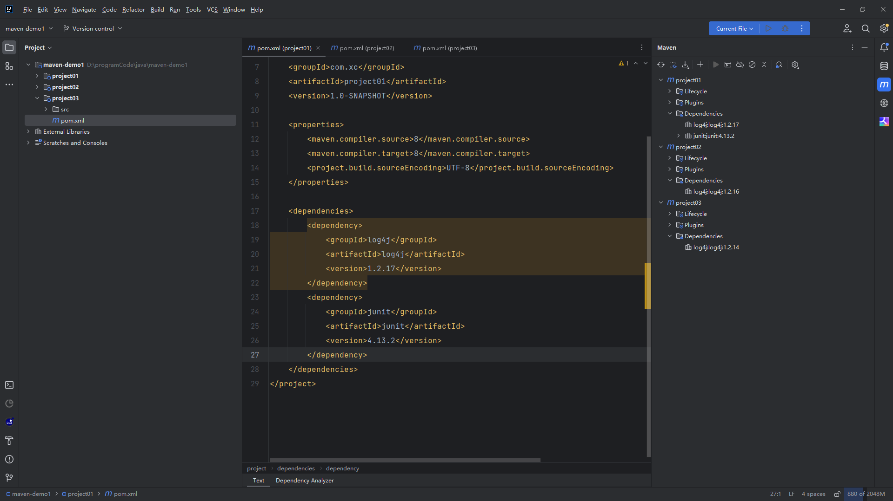This screenshot has height=501, width=893.
Task: Collapse project03 folder in Project tree
Action: tap(37, 98)
